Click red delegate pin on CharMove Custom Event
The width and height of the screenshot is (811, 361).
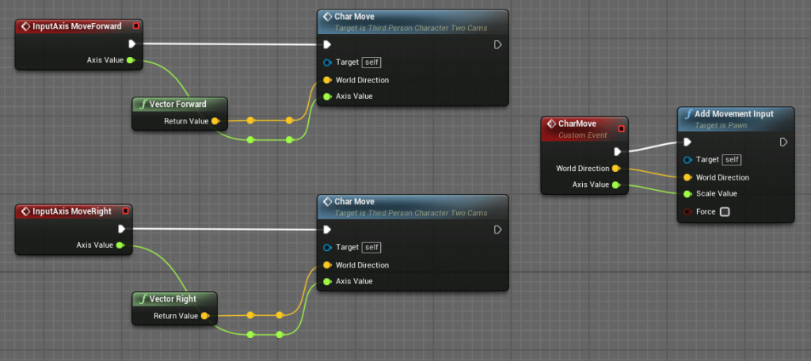tap(621, 128)
